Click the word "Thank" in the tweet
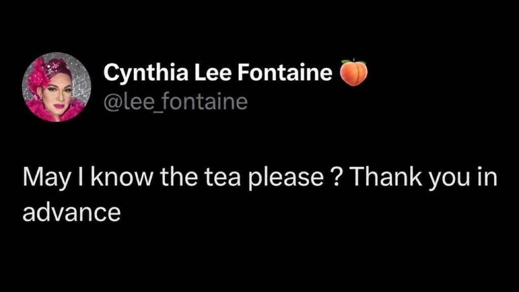The width and height of the screenshot is (519, 292). coord(386,176)
